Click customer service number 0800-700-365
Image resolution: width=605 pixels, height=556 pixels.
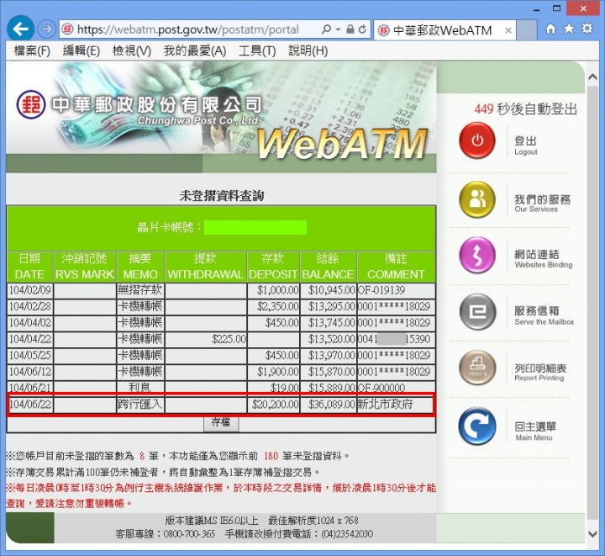tap(189, 534)
